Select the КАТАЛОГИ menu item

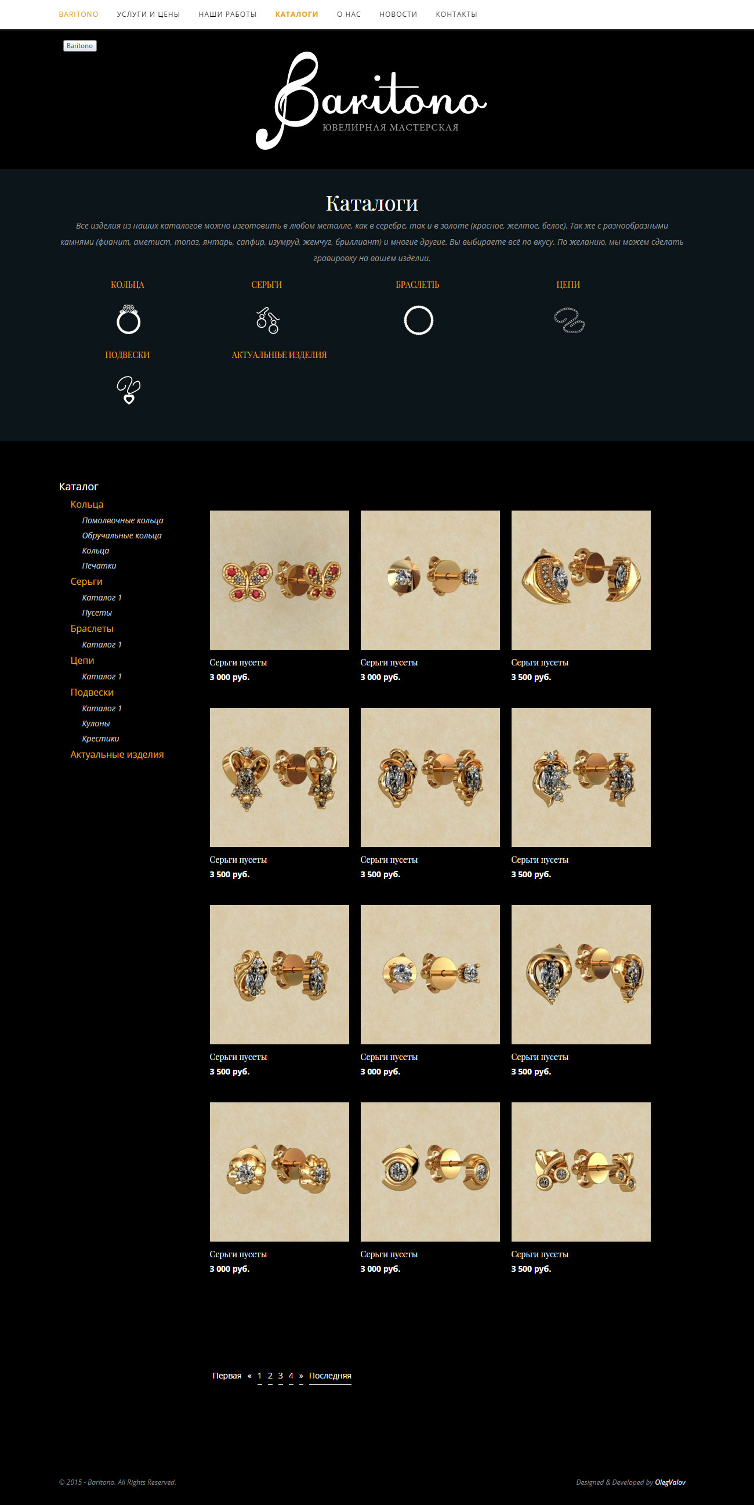coord(297,14)
